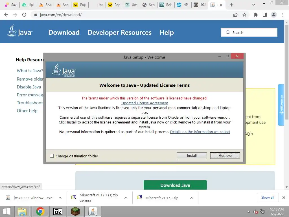Go back in Chrome

click(x=6, y=15)
